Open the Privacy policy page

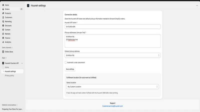coord(9,75)
